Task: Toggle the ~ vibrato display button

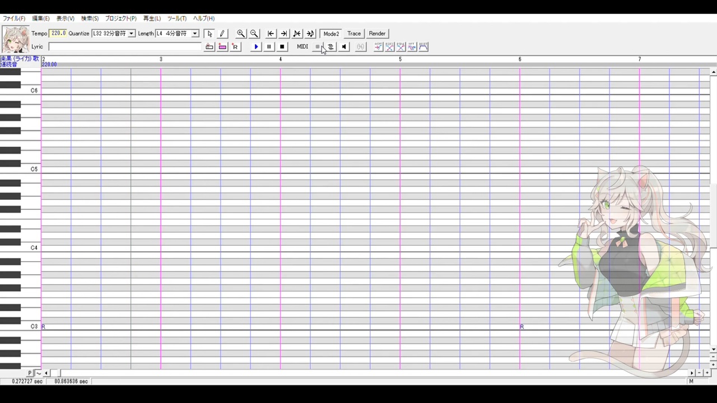Action: (38, 373)
